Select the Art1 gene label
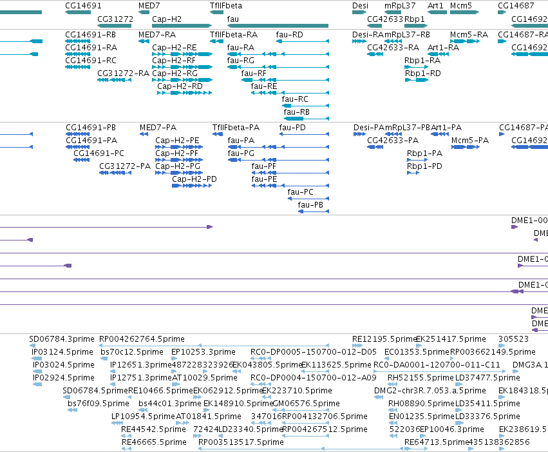Screen dimensions: 548x452 (435, 6)
